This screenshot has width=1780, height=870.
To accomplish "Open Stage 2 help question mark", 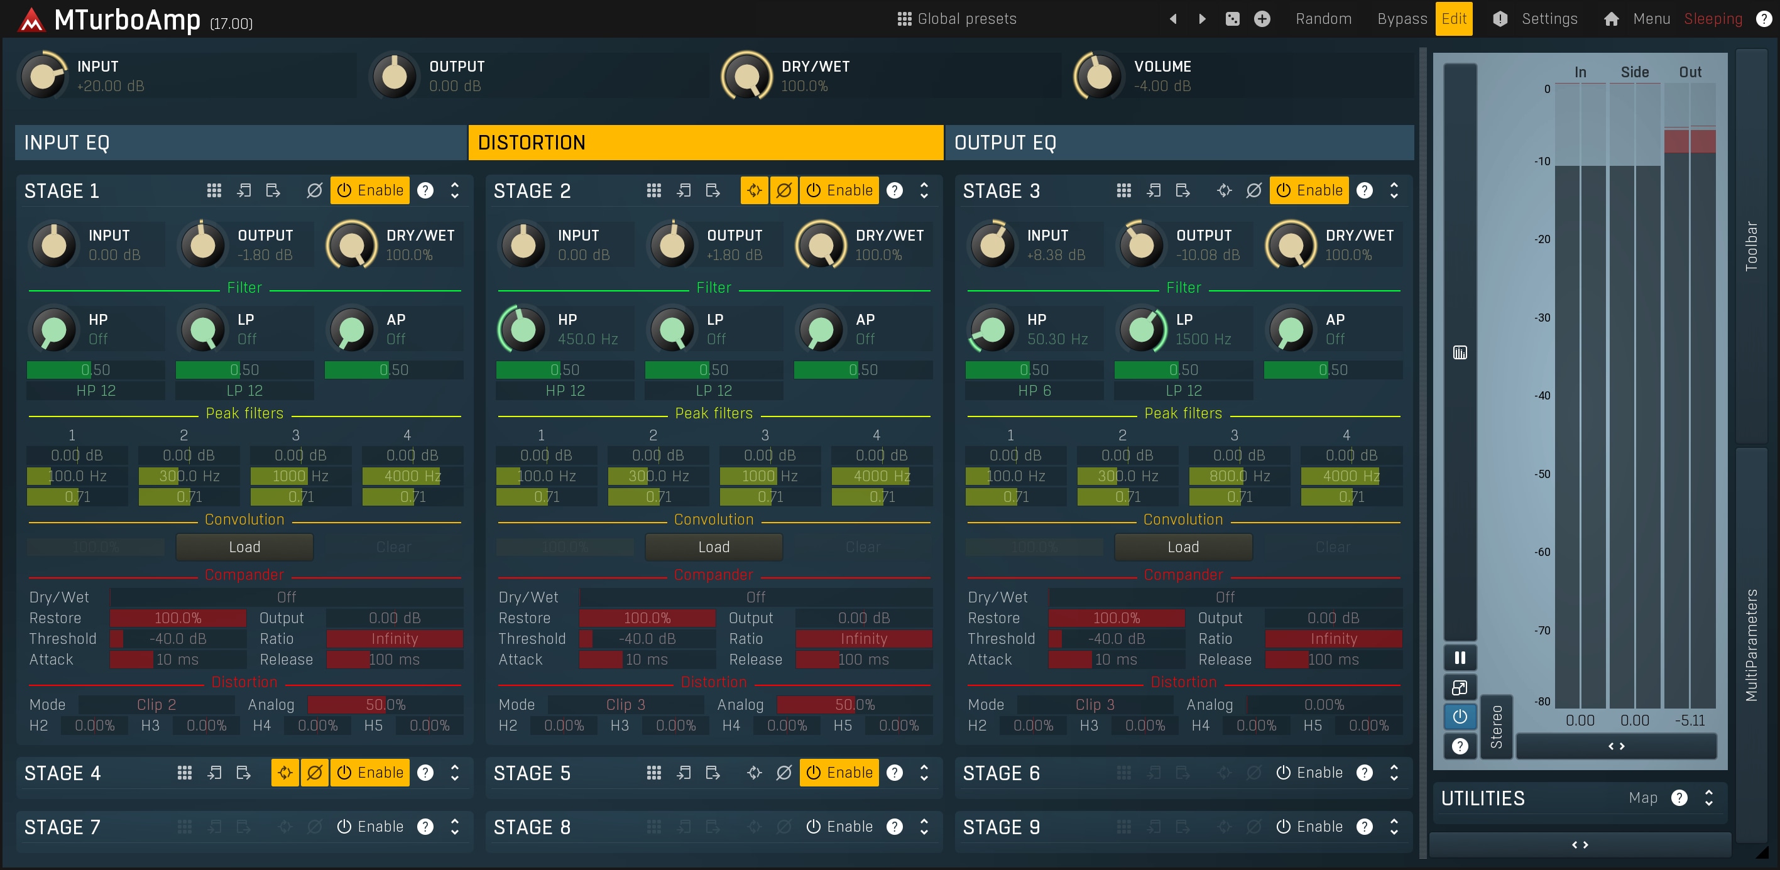I will click(894, 190).
